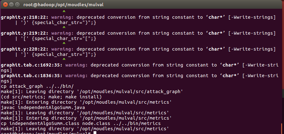The width and height of the screenshot is (284, 134).
Task: Click the special_char_str=")" code snippet
Action: tap(62, 23)
